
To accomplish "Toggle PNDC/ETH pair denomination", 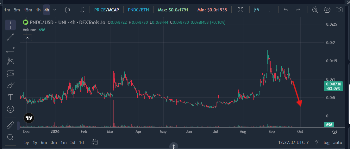I will (138, 10).
